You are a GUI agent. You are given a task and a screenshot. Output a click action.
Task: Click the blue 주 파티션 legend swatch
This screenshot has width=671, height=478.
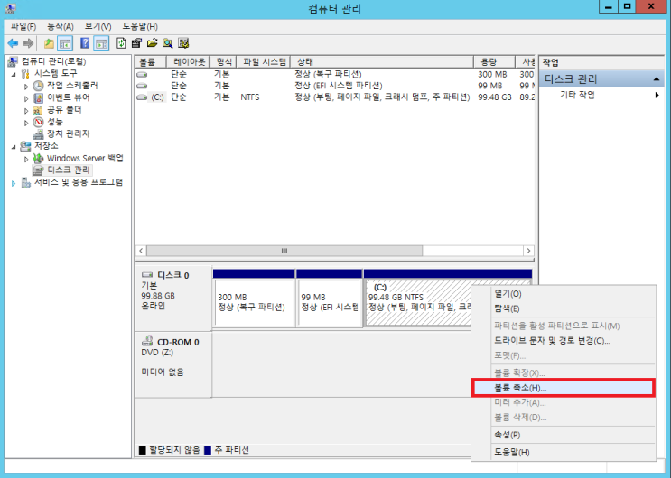208,450
